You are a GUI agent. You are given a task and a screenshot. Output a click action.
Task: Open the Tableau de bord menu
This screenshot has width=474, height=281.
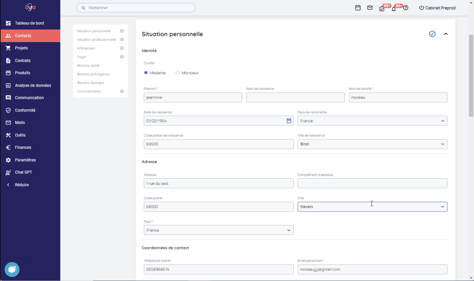[30, 23]
